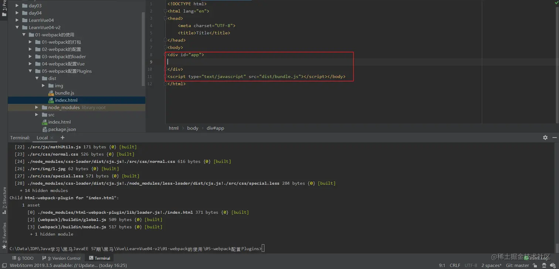
Task: Switch to the Terminal tool window tab
Action: click(x=99, y=258)
